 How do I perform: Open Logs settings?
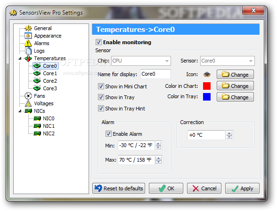(39, 51)
